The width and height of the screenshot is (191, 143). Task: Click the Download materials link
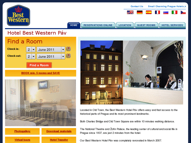point(59,131)
